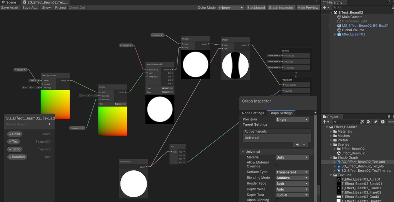Remove active target with minus icon

(304, 145)
